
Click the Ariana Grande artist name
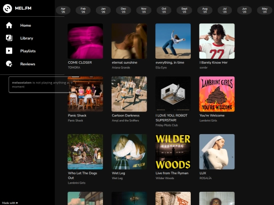click(x=121, y=67)
